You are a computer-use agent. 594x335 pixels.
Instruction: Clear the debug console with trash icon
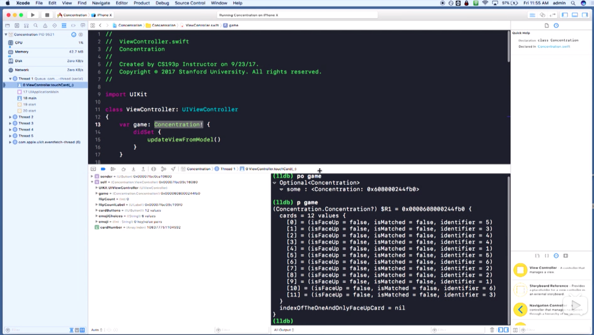(x=492, y=330)
